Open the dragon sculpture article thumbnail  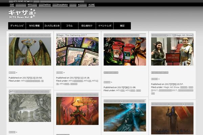pos(30,51)
